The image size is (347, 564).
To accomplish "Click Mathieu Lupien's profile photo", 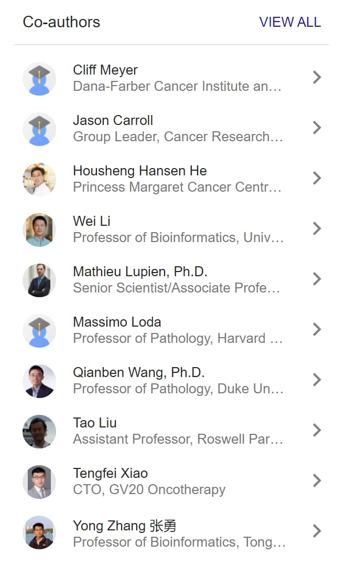I will 39,280.
